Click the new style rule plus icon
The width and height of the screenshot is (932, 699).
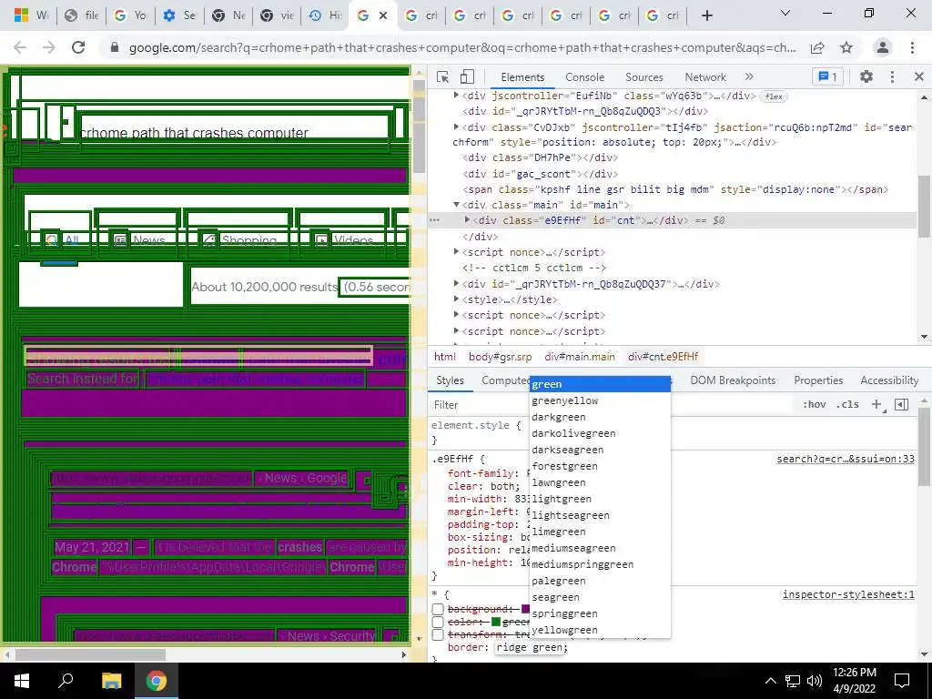click(x=876, y=404)
